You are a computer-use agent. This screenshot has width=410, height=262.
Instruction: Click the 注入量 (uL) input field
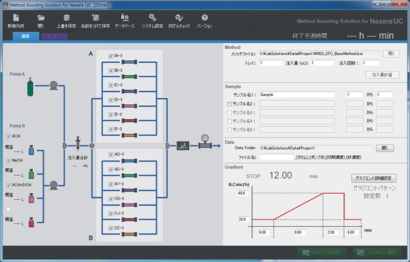[322, 63]
